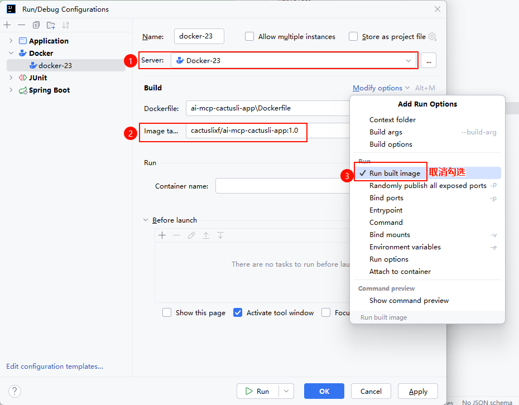
Task: Sort configurations alphabetically
Action: pyautogui.click(x=65, y=25)
